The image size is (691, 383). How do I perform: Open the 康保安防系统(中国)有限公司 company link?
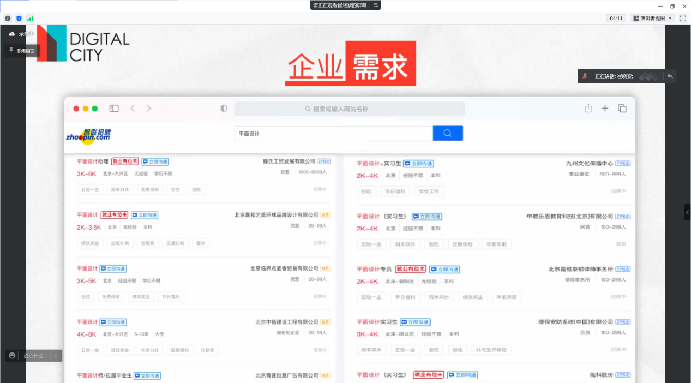[x=576, y=322]
